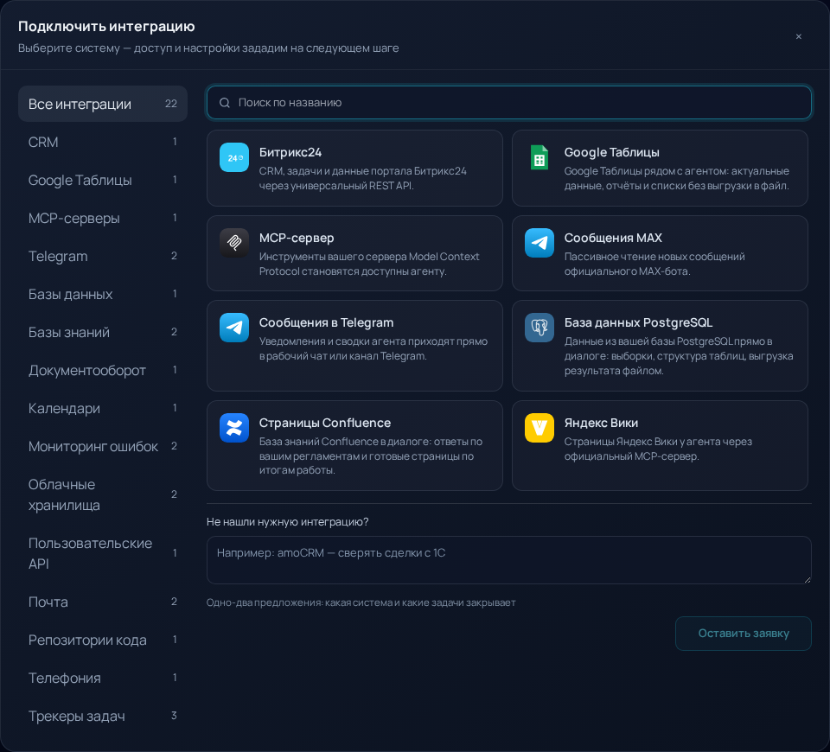Image resolution: width=830 pixels, height=752 pixels.
Task: Click the integration request text area
Action: 508,560
